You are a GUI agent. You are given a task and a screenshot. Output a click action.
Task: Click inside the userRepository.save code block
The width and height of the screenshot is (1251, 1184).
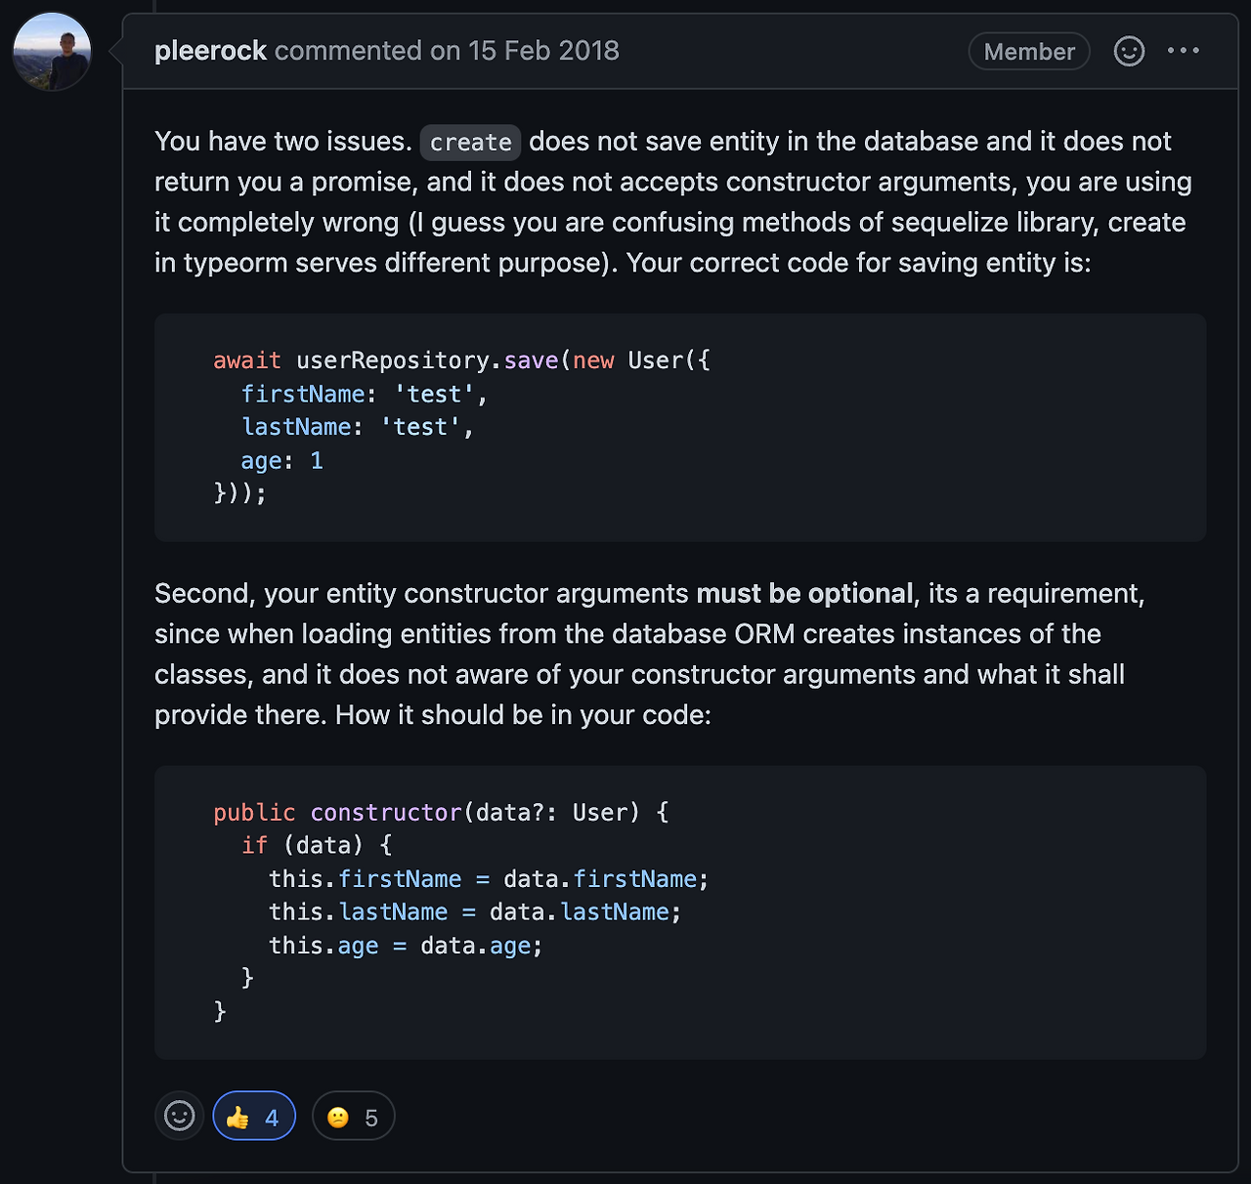[680, 428]
